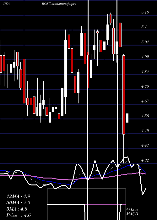Click the 12MA : 4.9 readout
This screenshot has height=220, width=157.
(18, 196)
